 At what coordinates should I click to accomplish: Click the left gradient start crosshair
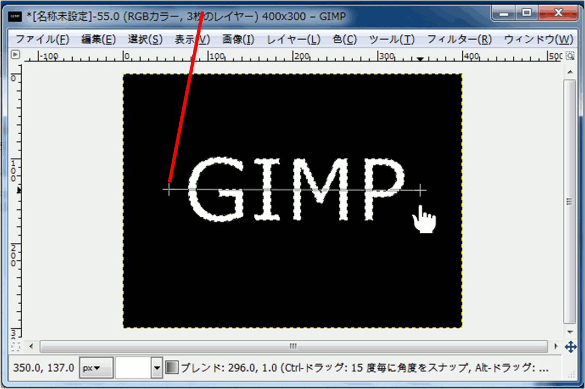169,190
